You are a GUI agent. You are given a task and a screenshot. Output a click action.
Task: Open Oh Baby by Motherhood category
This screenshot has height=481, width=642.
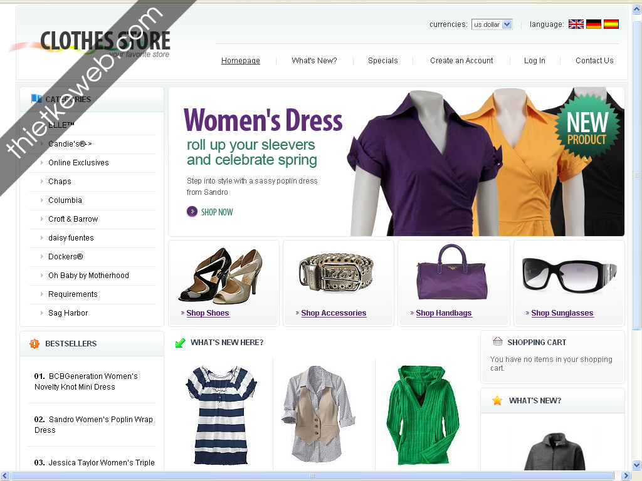click(x=88, y=276)
